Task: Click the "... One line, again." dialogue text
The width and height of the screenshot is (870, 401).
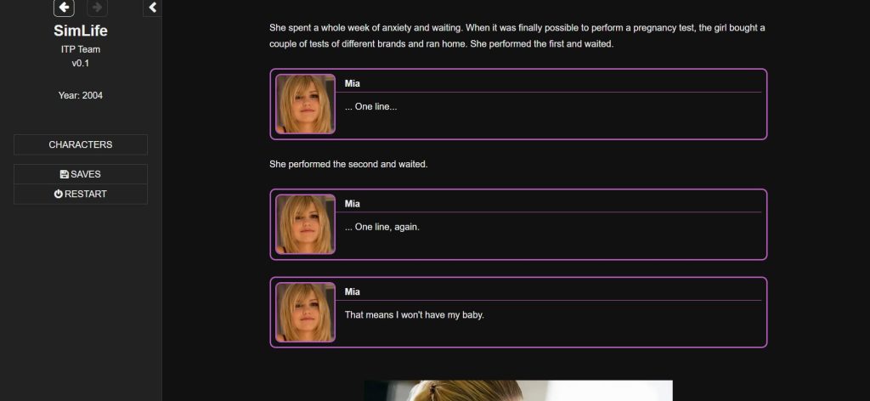Action: point(382,227)
